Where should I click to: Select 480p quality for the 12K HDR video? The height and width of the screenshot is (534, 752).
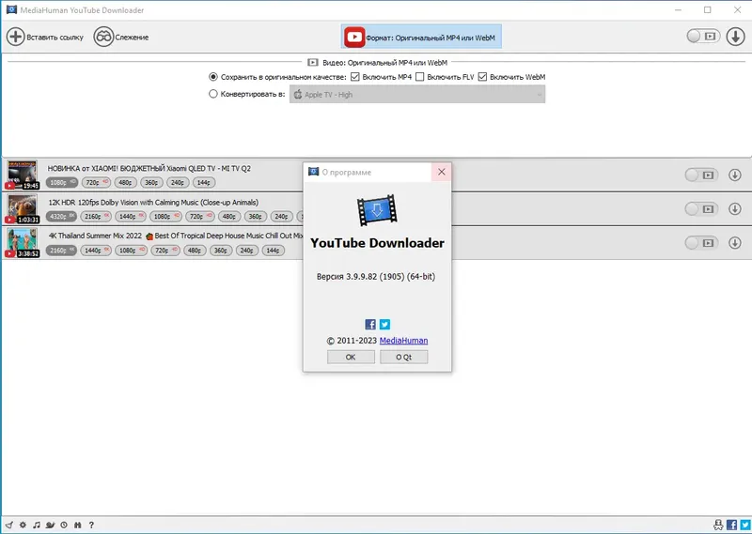pyautogui.click(x=229, y=217)
